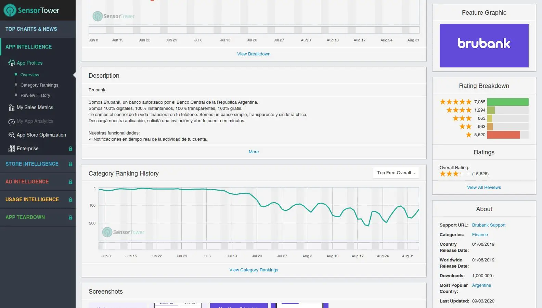
Task: Click Store Intelligence lock icon
Action: [70, 164]
